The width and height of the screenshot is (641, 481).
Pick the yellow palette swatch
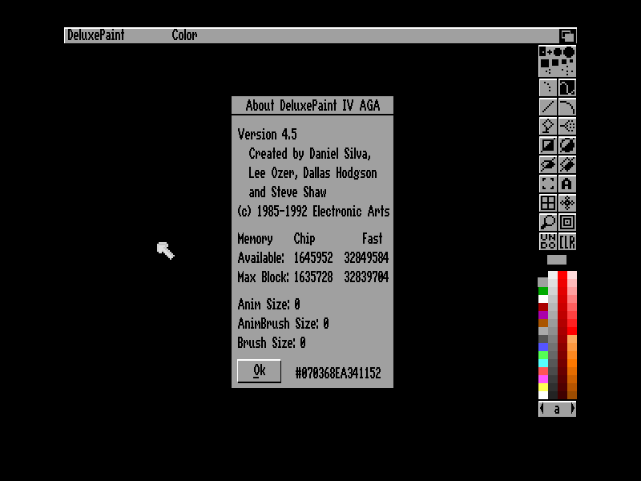pos(543,387)
